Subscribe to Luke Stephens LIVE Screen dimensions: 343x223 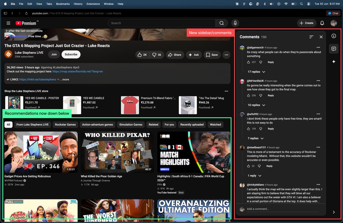pyautogui.click(x=71, y=54)
